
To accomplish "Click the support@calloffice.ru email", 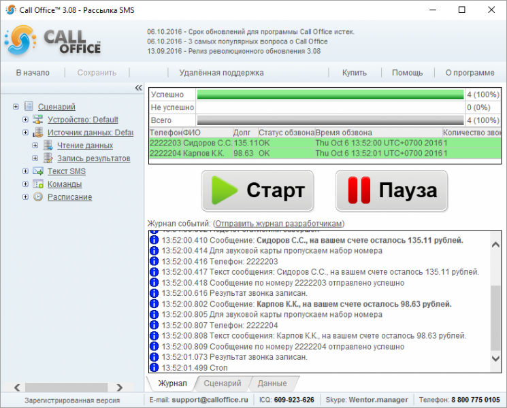I will point(210,400).
